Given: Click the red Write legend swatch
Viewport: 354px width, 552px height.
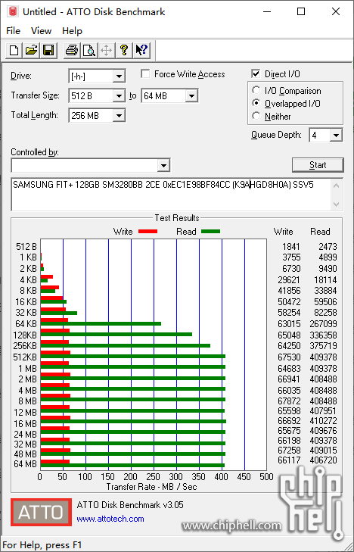Looking at the screenshot, I should point(147,232).
